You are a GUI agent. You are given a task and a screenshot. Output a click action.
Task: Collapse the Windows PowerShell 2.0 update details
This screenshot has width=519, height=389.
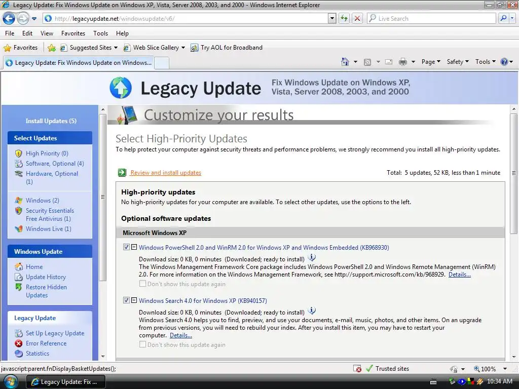[134, 247]
